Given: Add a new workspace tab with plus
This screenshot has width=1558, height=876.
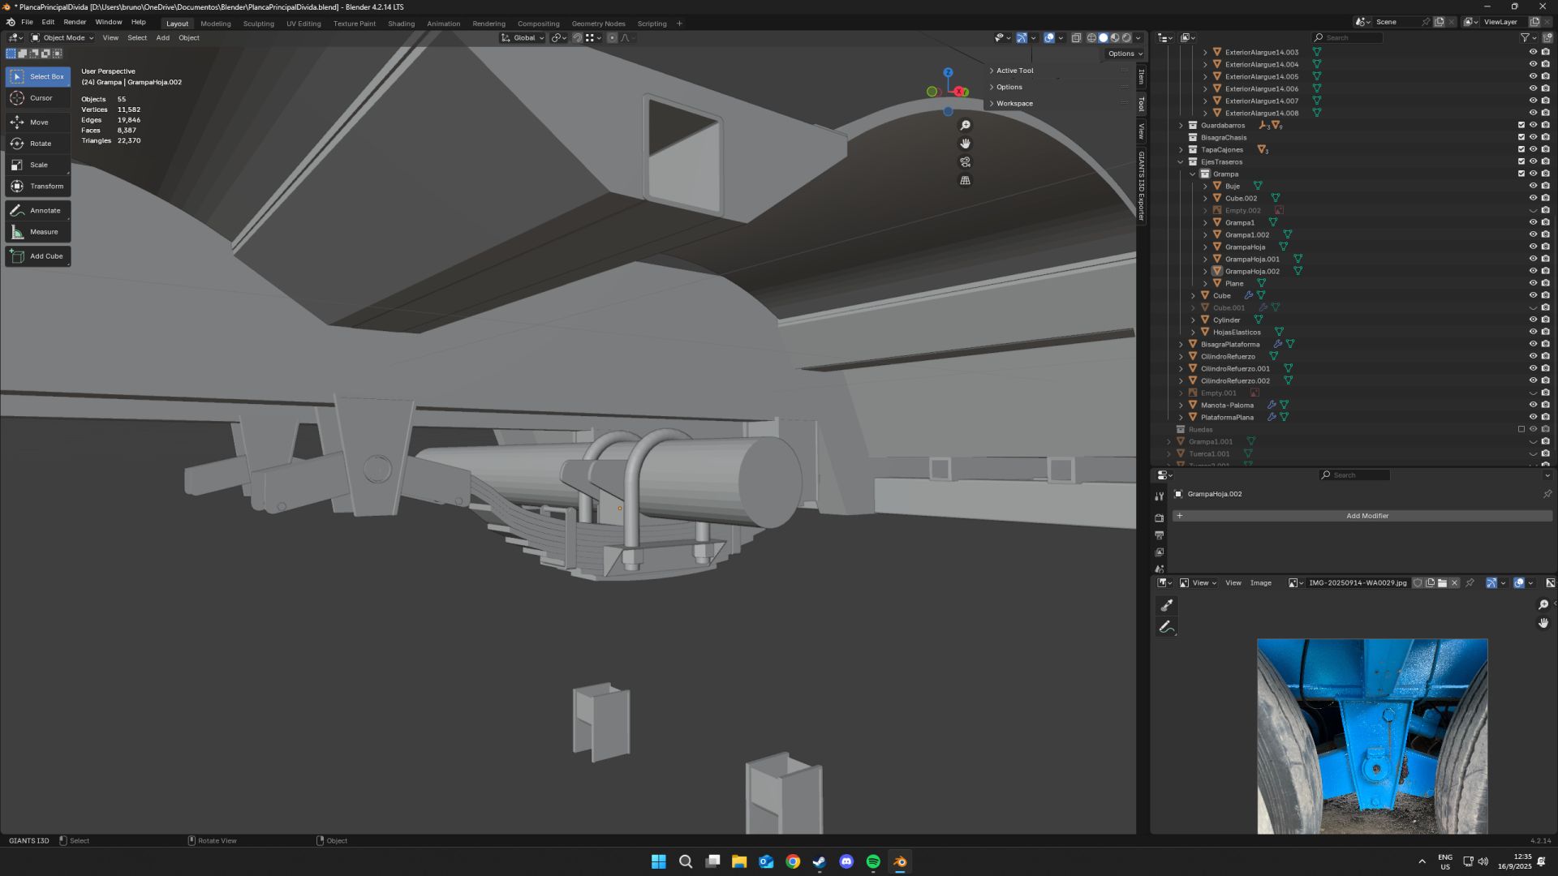Looking at the screenshot, I should point(679,24).
